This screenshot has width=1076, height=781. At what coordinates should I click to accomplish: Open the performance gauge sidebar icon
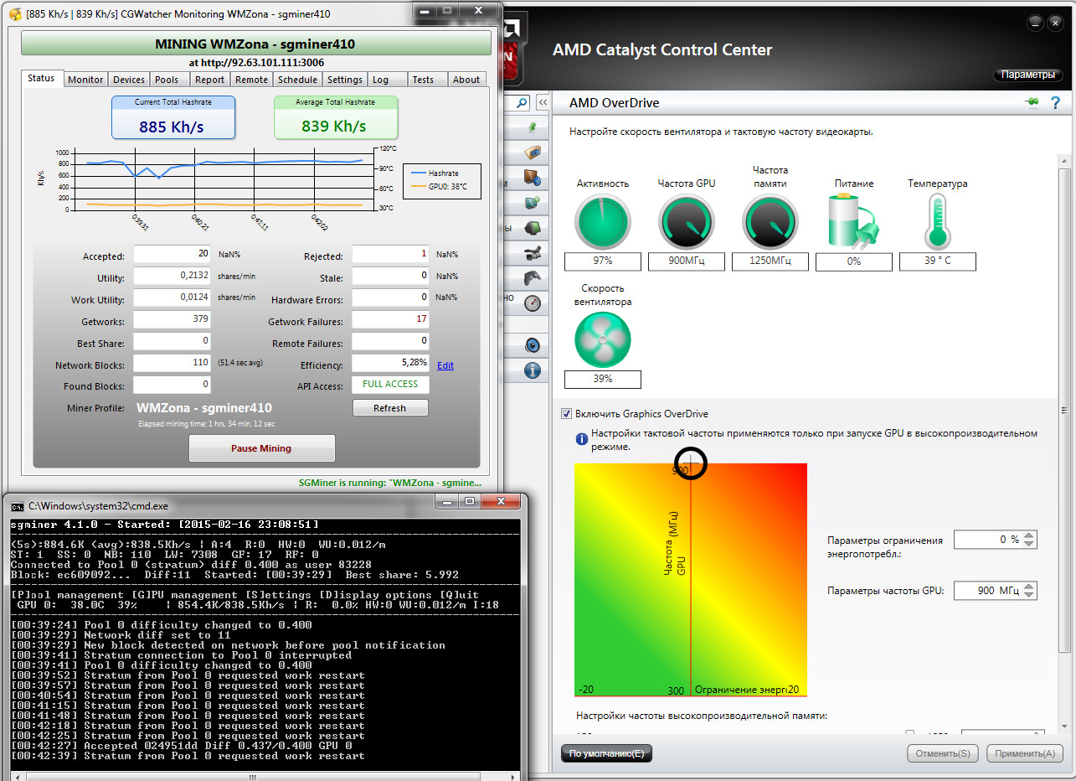(x=532, y=303)
